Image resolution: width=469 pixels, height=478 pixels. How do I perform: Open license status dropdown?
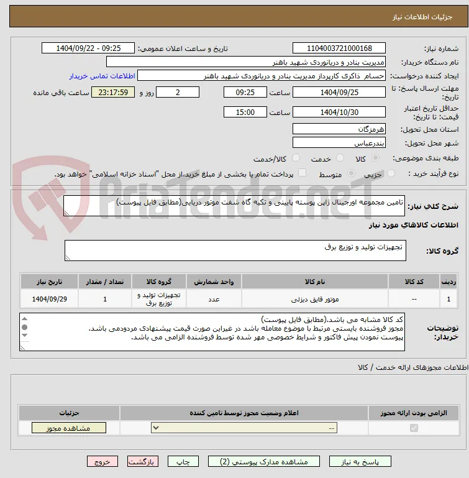[244, 428]
